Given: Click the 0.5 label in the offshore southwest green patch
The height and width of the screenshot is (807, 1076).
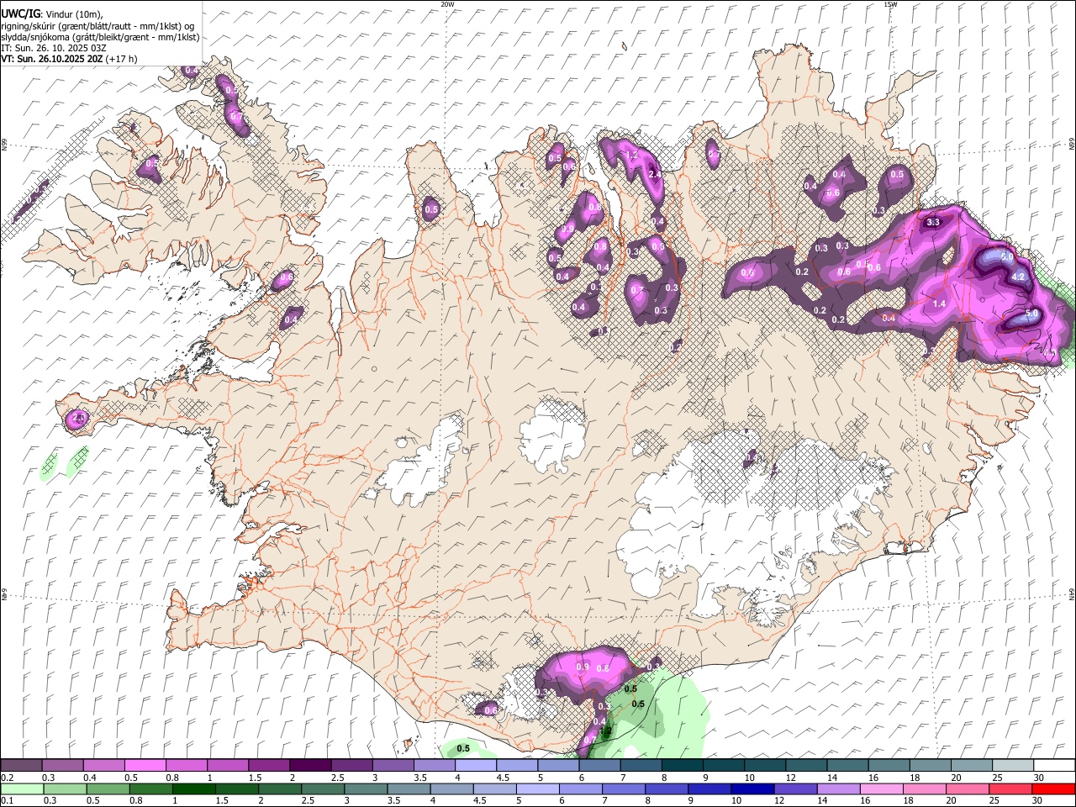Looking at the screenshot, I should coord(463,748).
